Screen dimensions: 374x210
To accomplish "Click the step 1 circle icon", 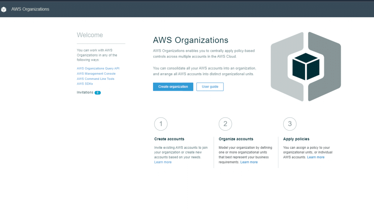I will click(x=161, y=124).
